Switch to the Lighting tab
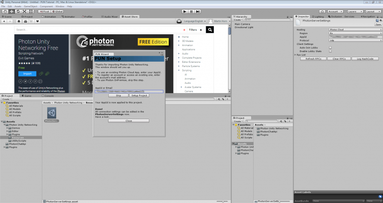Viewport: 383px width, 203px height. [318, 16]
